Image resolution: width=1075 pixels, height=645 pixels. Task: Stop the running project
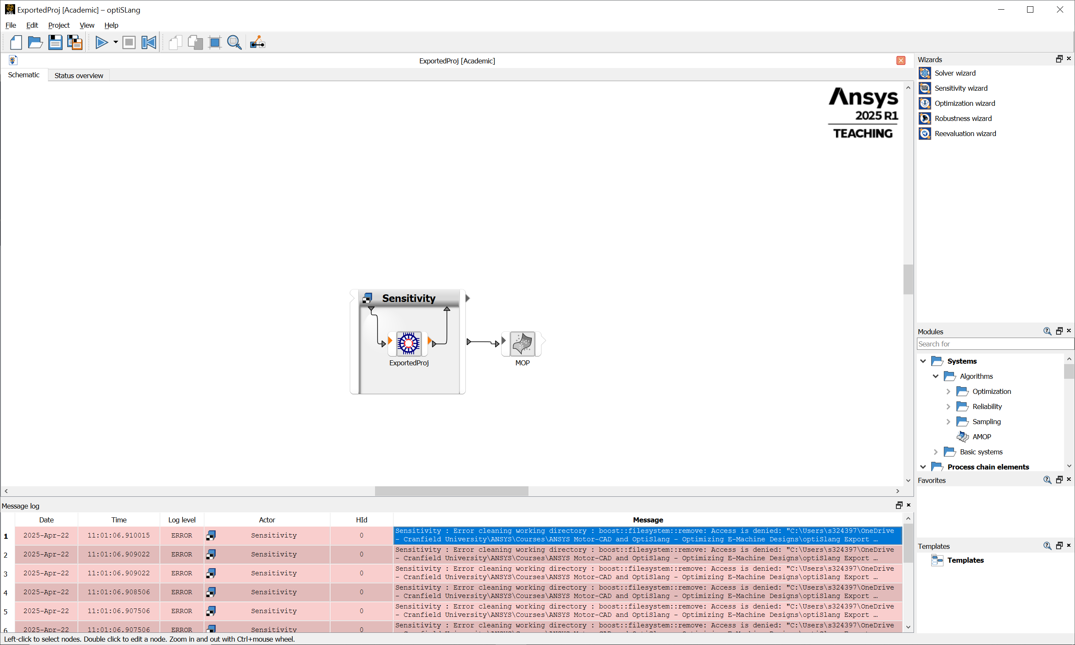(129, 42)
